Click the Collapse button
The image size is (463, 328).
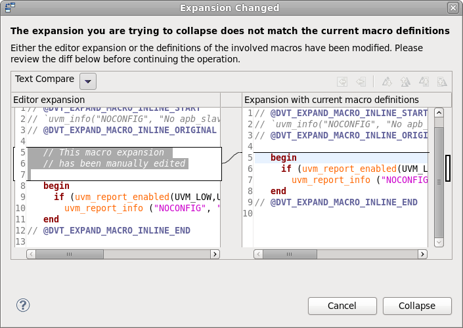pos(417,306)
